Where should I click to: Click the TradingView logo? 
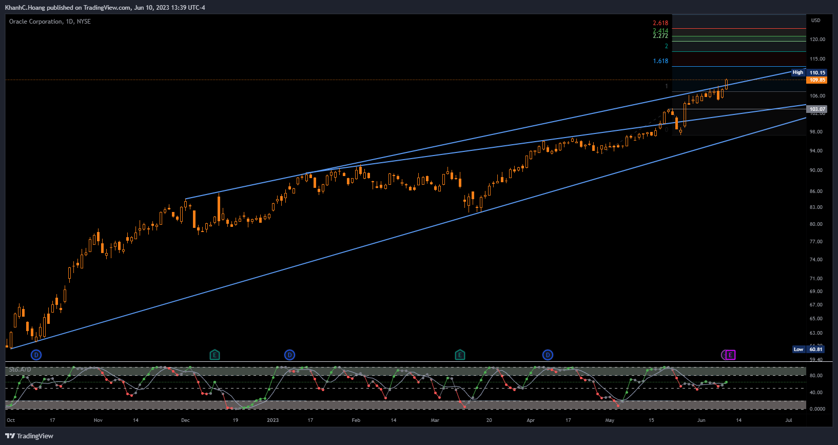(x=29, y=436)
